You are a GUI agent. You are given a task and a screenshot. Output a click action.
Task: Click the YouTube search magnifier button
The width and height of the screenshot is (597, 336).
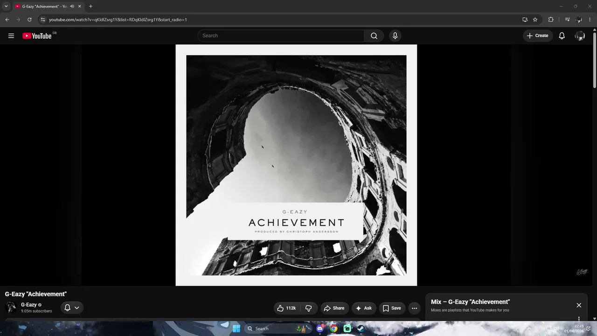(x=374, y=36)
